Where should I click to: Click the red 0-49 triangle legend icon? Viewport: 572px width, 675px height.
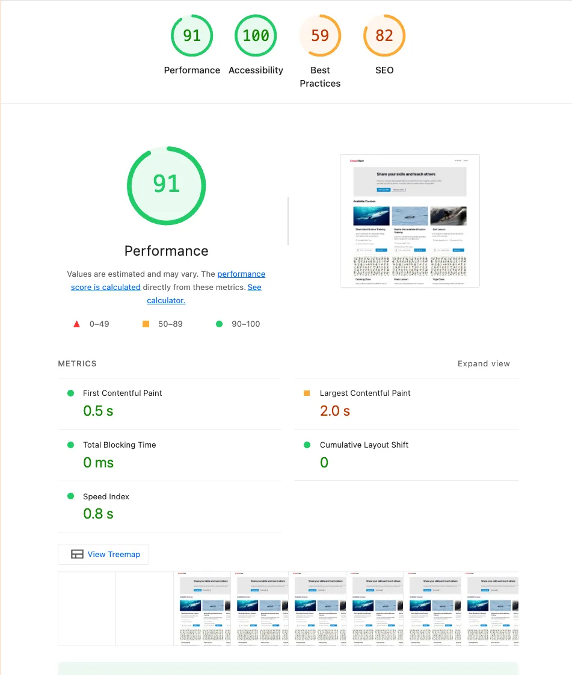tap(76, 323)
